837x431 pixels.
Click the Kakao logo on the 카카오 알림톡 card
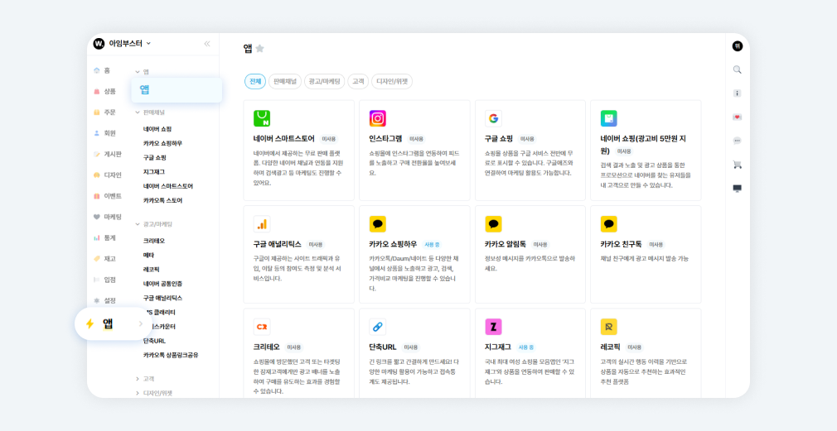(x=493, y=223)
